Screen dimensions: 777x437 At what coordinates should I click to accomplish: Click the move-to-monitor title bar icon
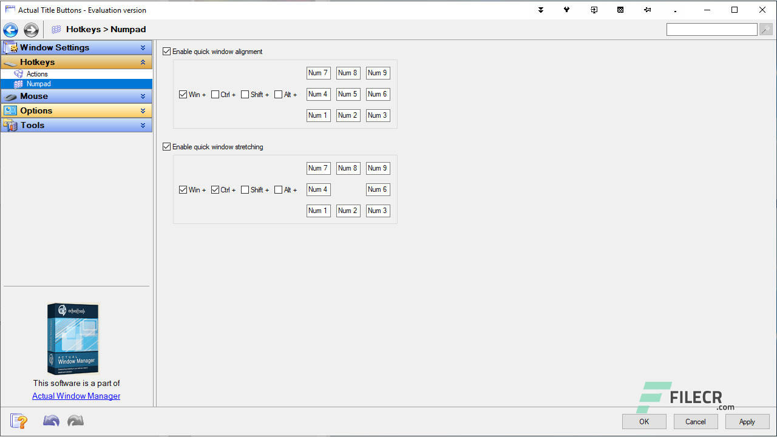pyautogui.click(x=594, y=10)
